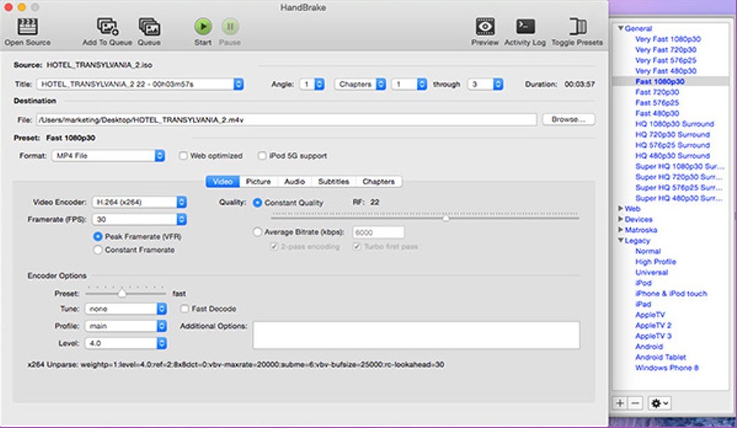Enable the Fast Decode checkbox
The image size is (737, 428).
pos(184,309)
